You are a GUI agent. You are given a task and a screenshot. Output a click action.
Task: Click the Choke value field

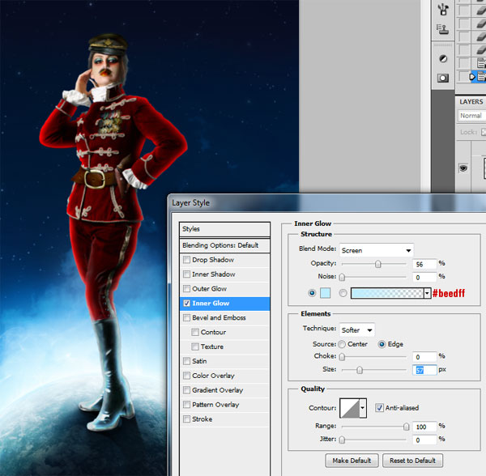click(424, 357)
